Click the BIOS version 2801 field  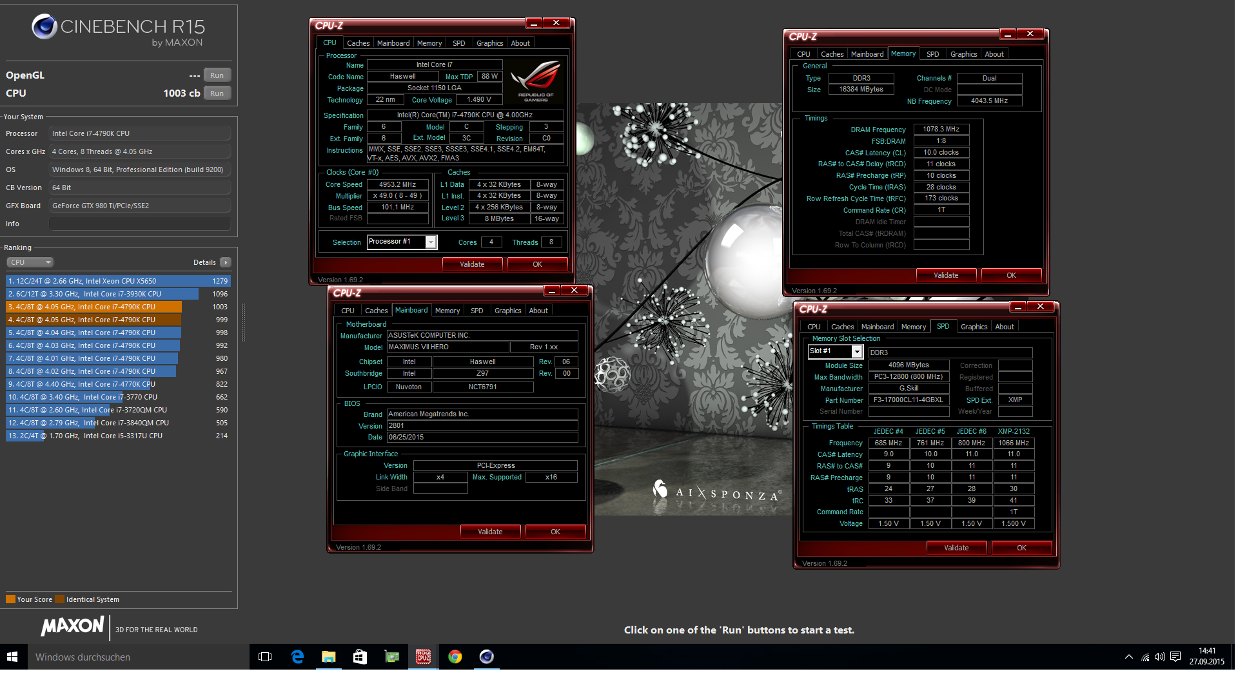[x=482, y=425]
